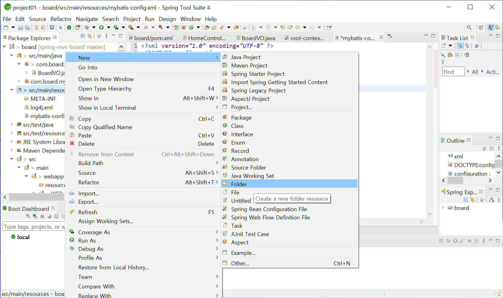This screenshot has width=503, height=298.
Task: Click the Open Perspective icon
Action: tap(481, 27)
